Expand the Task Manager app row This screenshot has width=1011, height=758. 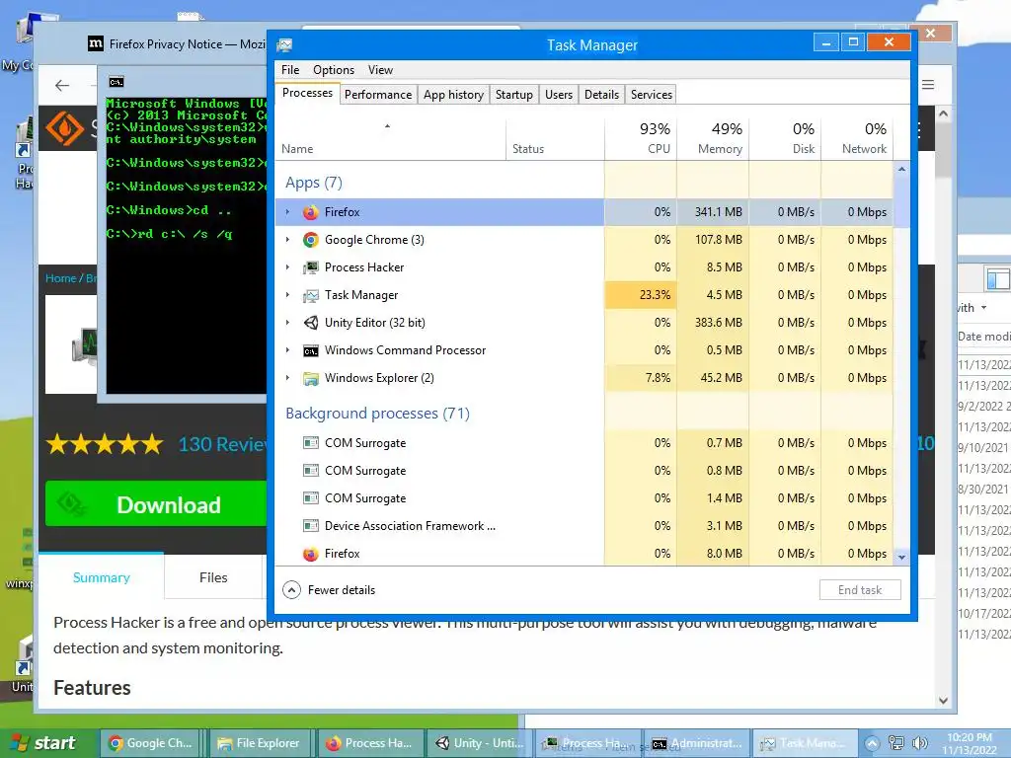click(x=287, y=295)
